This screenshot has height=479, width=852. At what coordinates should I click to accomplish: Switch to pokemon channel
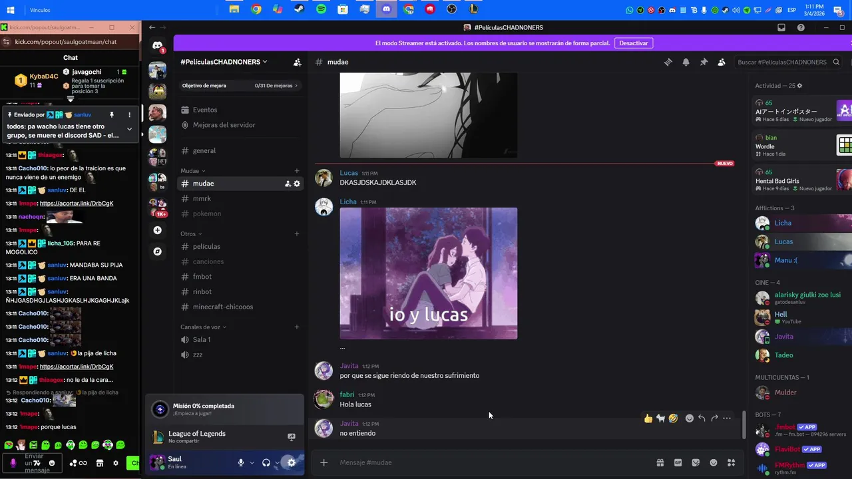pyautogui.click(x=240, y=214)
